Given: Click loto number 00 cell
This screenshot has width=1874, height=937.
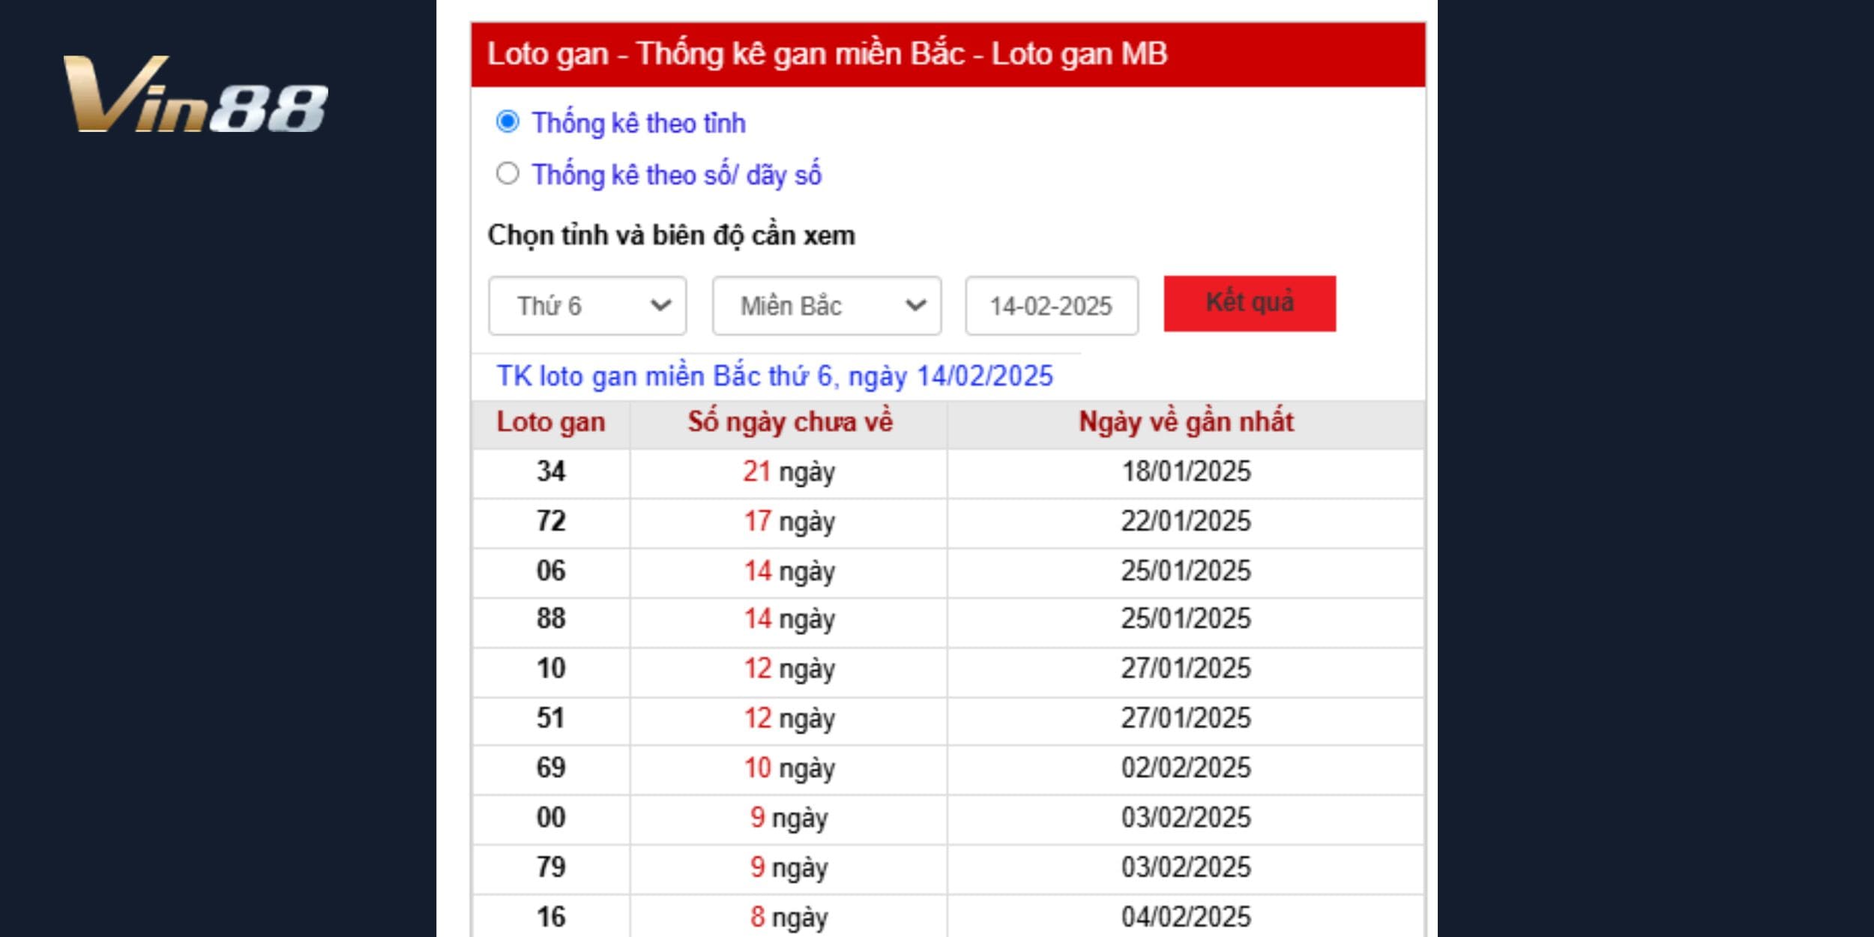Looking at the screenshot, I should point(551,818).
